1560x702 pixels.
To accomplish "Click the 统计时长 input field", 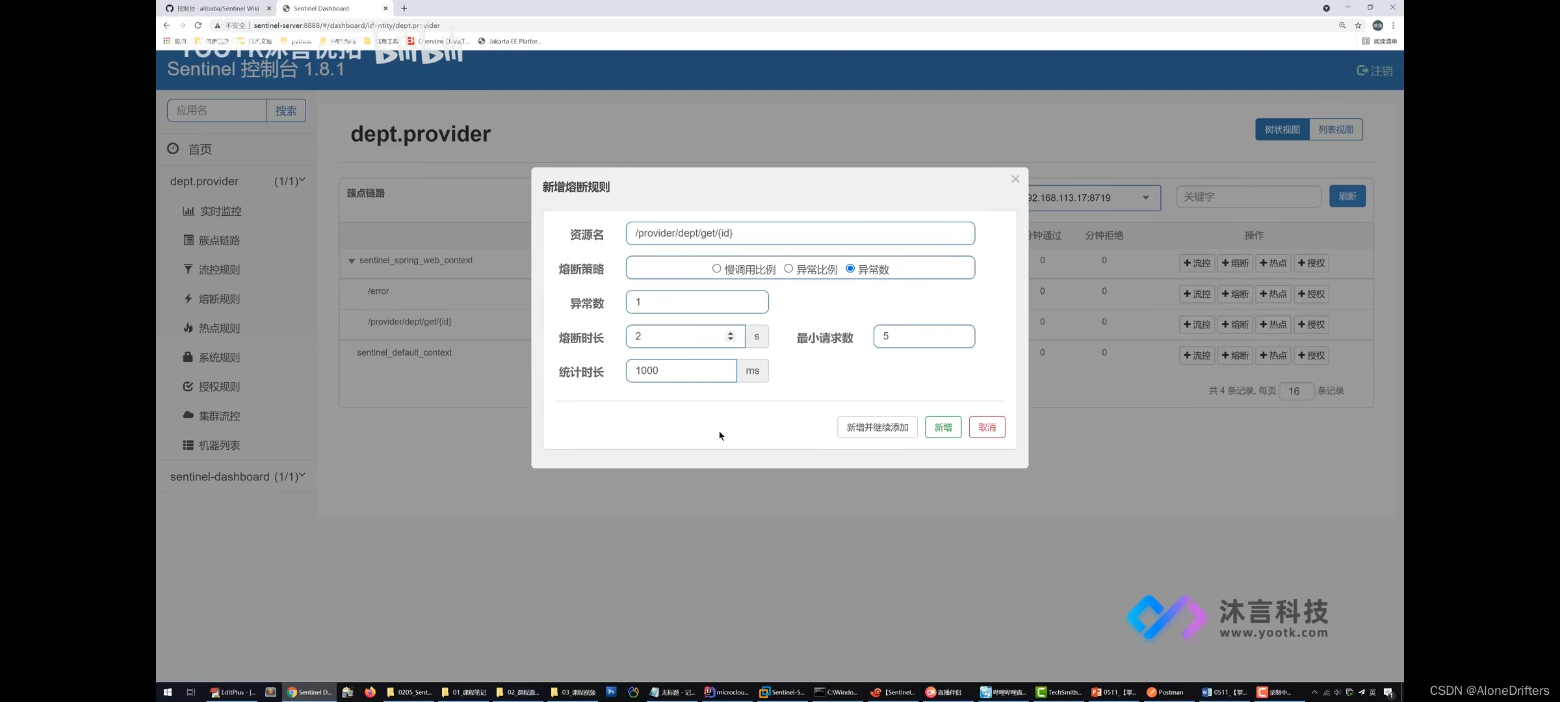I will pyautogui.click(x=681, y=370).
